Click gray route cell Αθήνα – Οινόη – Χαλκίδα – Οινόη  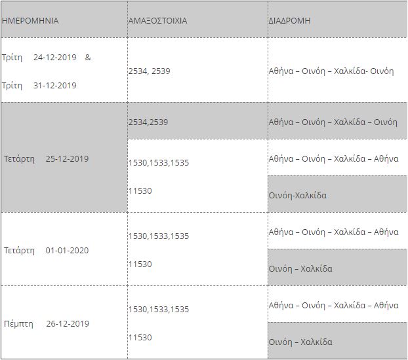(x=333, y=122)
